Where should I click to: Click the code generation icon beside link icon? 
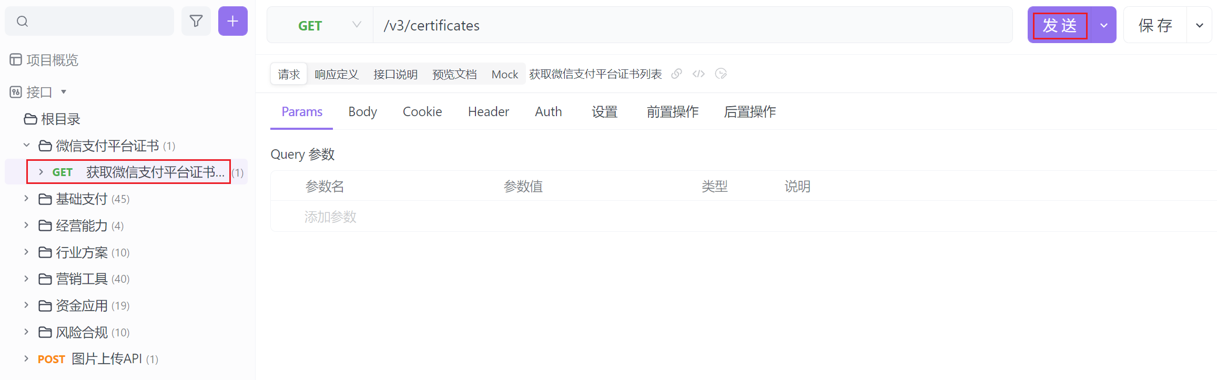tap(698, 74)
